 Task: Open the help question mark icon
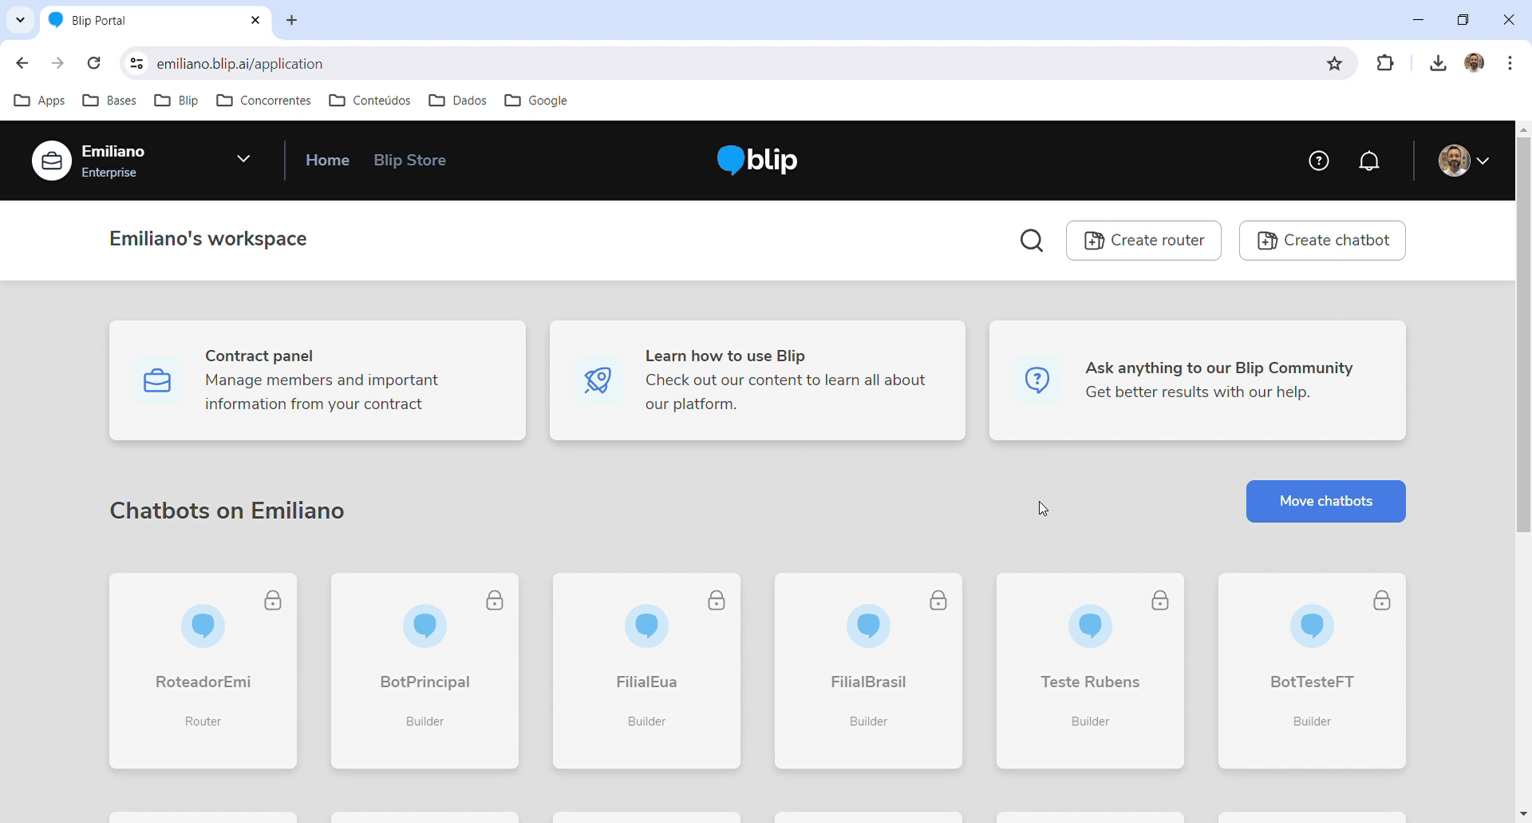click(x=1319, y=161)
